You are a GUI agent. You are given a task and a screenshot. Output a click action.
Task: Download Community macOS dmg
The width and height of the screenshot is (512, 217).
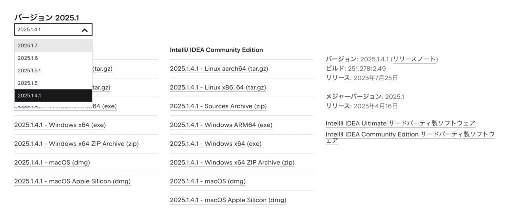point(207,181)
